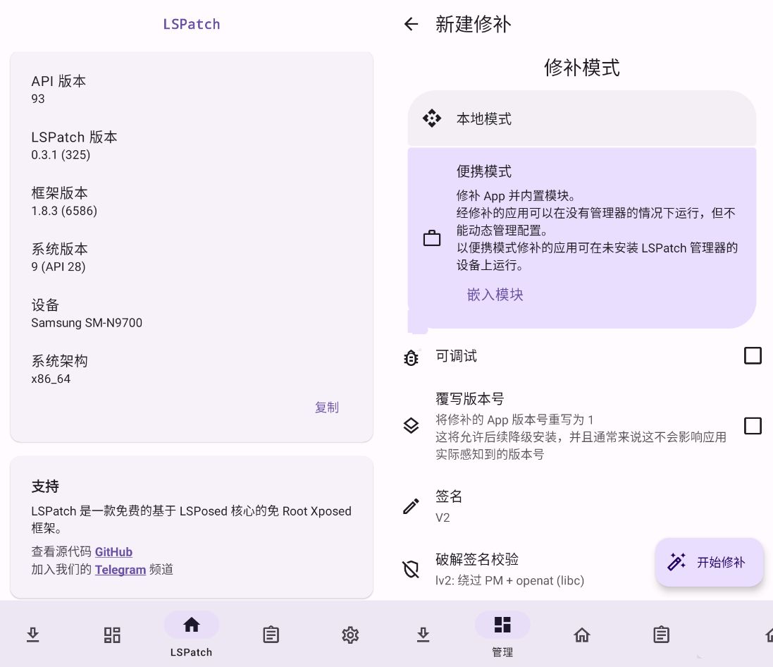
Task: Open the settings gear in bottom navigation
Action: 350,635
